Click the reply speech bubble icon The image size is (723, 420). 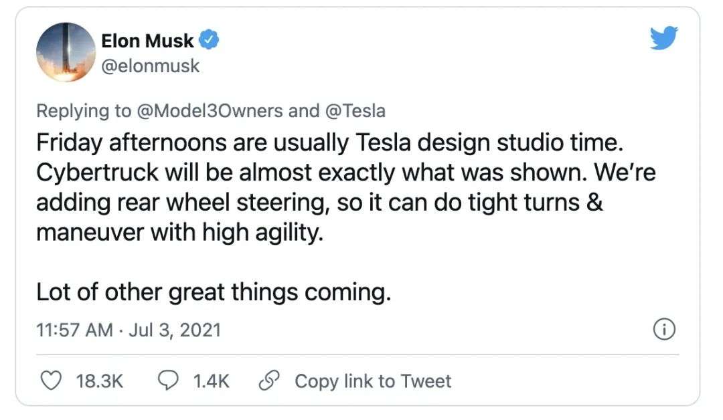click(168, 381)
